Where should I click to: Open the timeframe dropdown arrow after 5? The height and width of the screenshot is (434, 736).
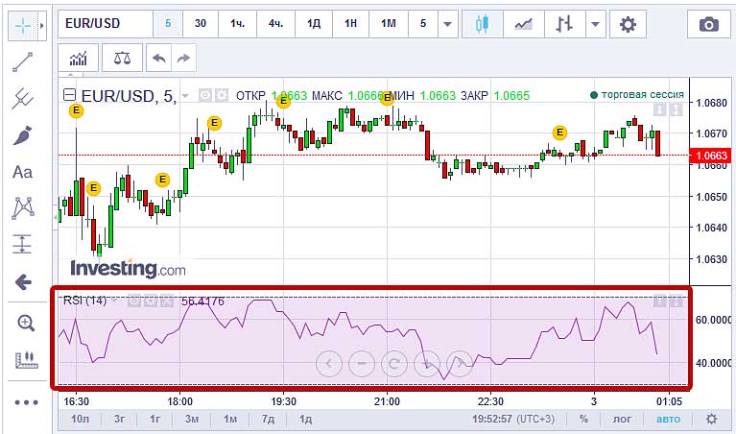448,23
